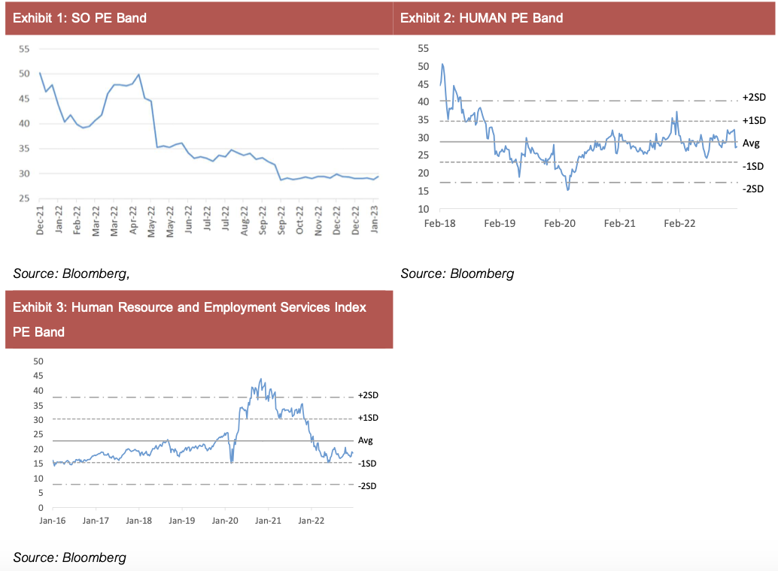This screenshot has height=571, width=778.
Task: Click y-axis value "25" in Exhibit 1
Action: click(x=24, y=198)
